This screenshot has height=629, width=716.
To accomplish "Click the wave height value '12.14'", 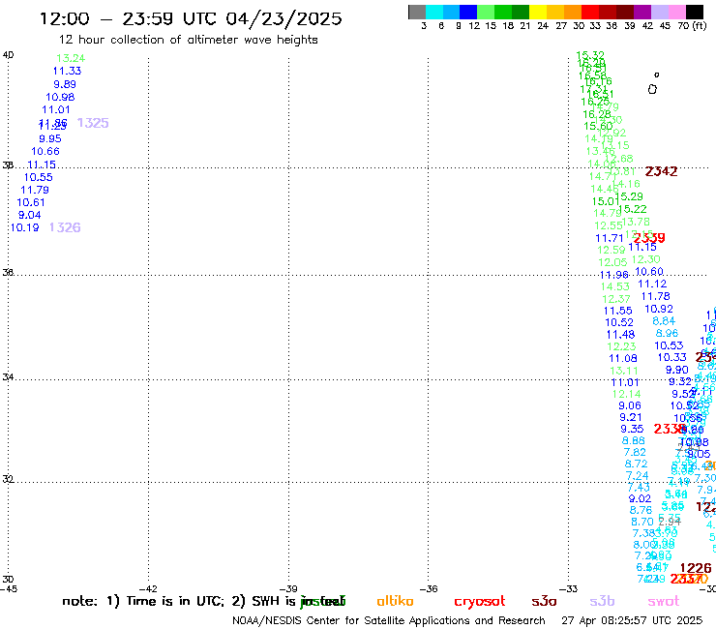I will 627,394.
